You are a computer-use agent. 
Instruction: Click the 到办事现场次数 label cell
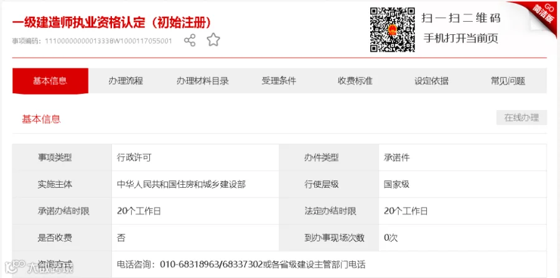tap(329, 238)
